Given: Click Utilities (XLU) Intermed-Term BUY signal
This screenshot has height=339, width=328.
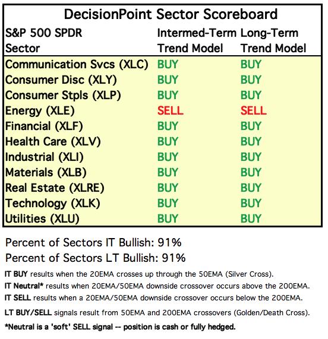Looking at the screenshot, I should pyautogui.click(x=168, y=218).
